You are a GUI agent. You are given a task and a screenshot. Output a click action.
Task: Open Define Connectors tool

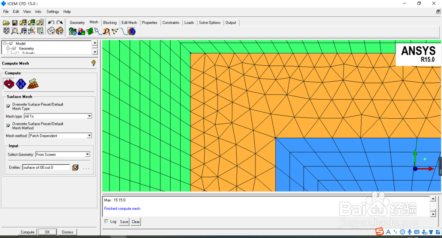tap(115, 31)
